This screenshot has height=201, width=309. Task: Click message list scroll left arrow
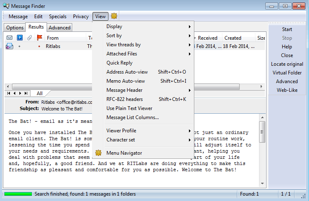tap(8, 86)
